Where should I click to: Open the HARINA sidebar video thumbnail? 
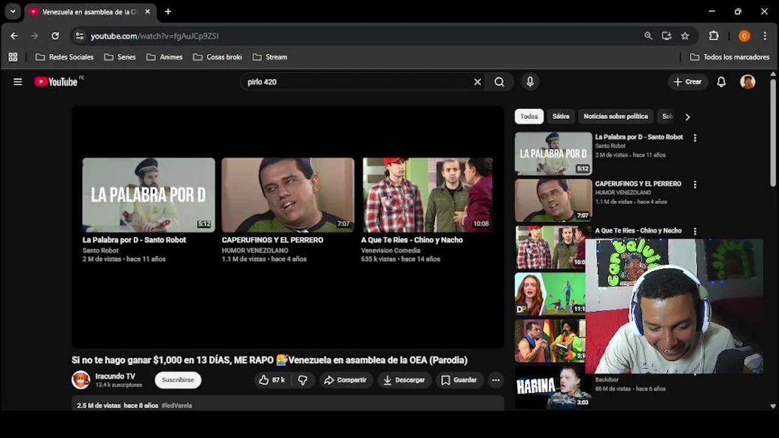pyautogui.click(x=553, y=387)
